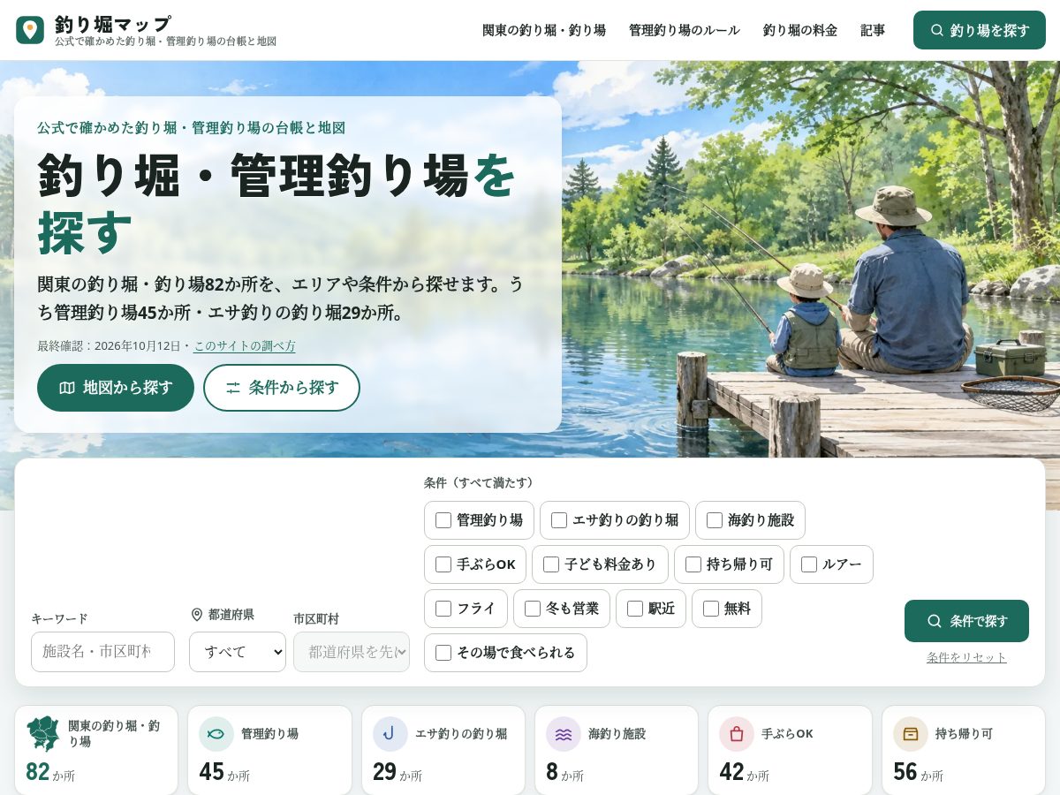Enable the 駅近 checkbox
The height and width of the screenshot is (795, 1060).
pos(635,609)
